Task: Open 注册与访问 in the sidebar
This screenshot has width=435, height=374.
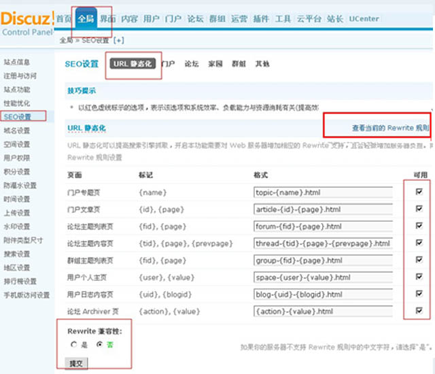Action: click(20, 75)
